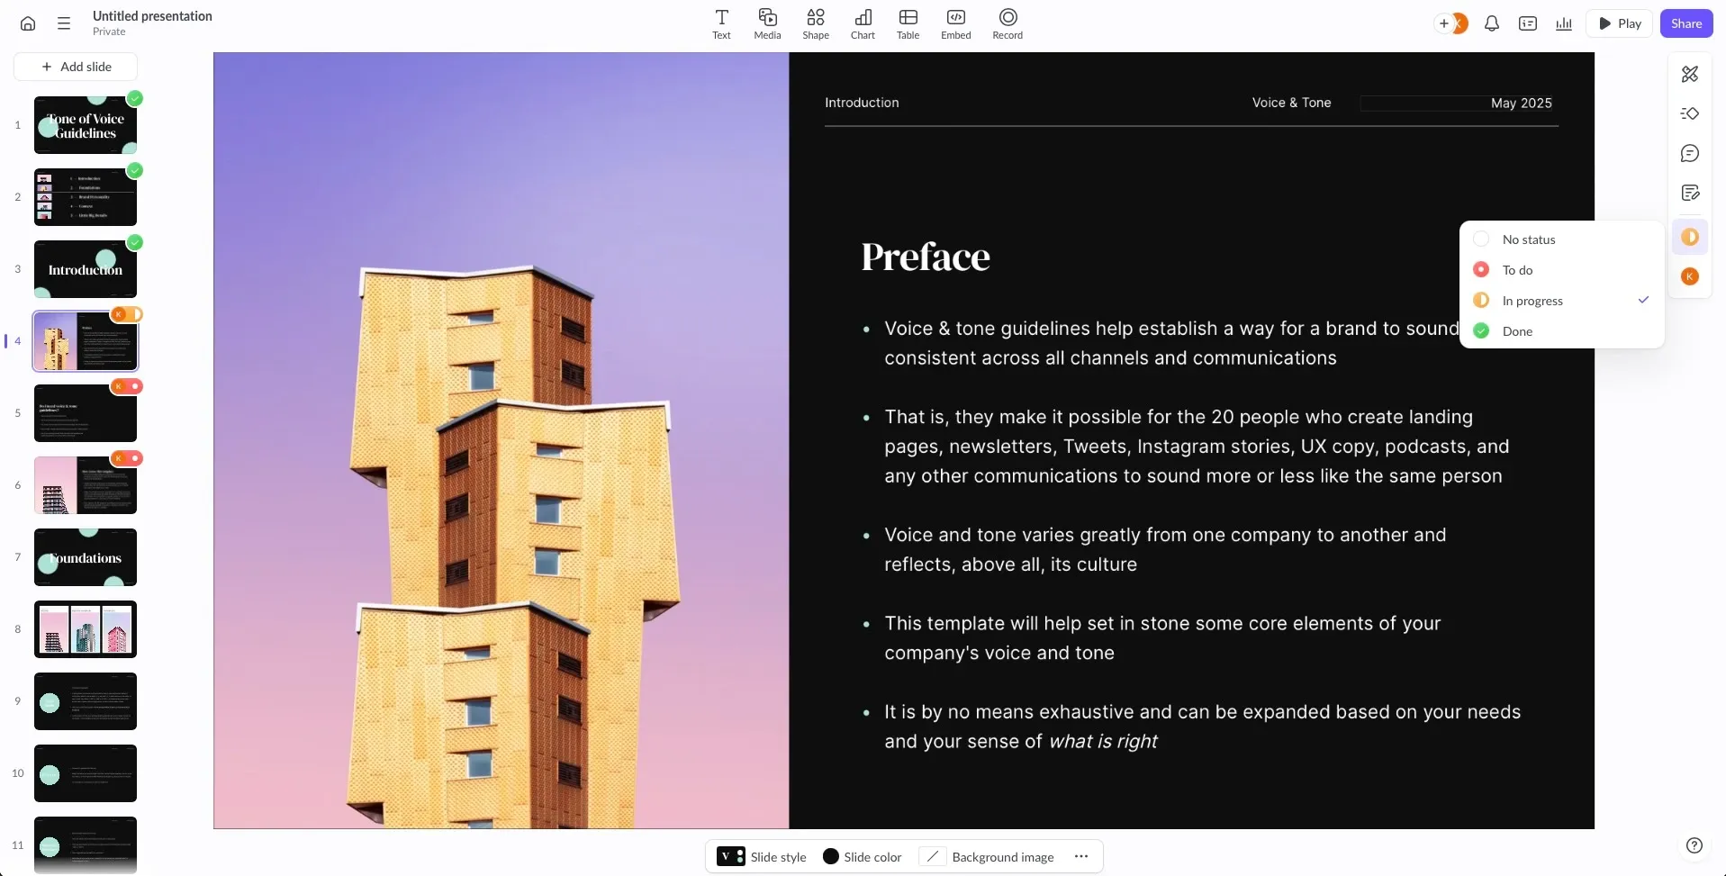Click the Embed tool icon
1726x876 pixels.
(x=955, y=23)
